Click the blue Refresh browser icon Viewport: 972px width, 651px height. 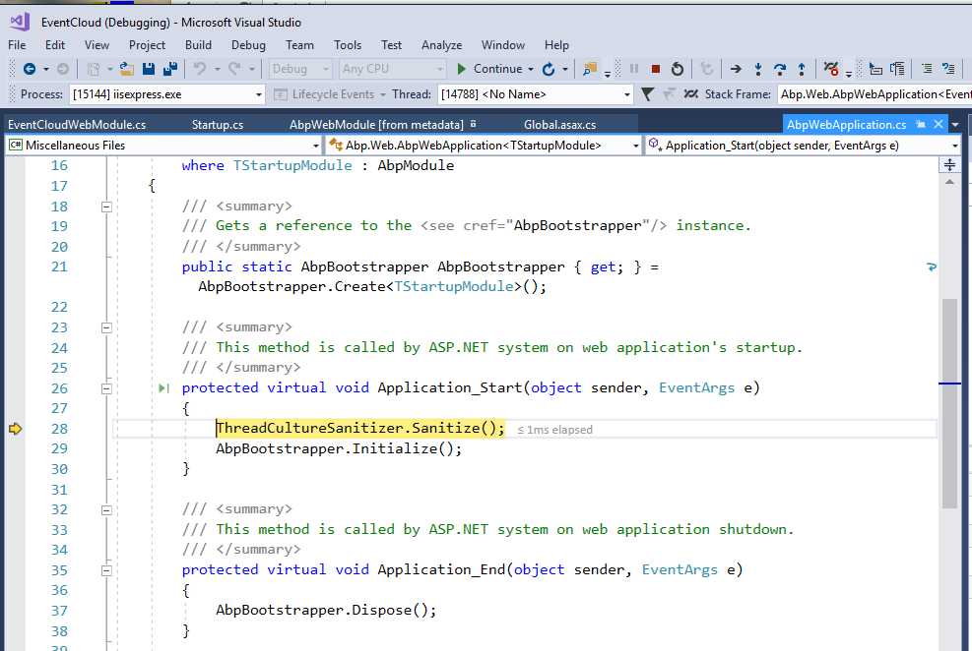[x=549, y=69]
